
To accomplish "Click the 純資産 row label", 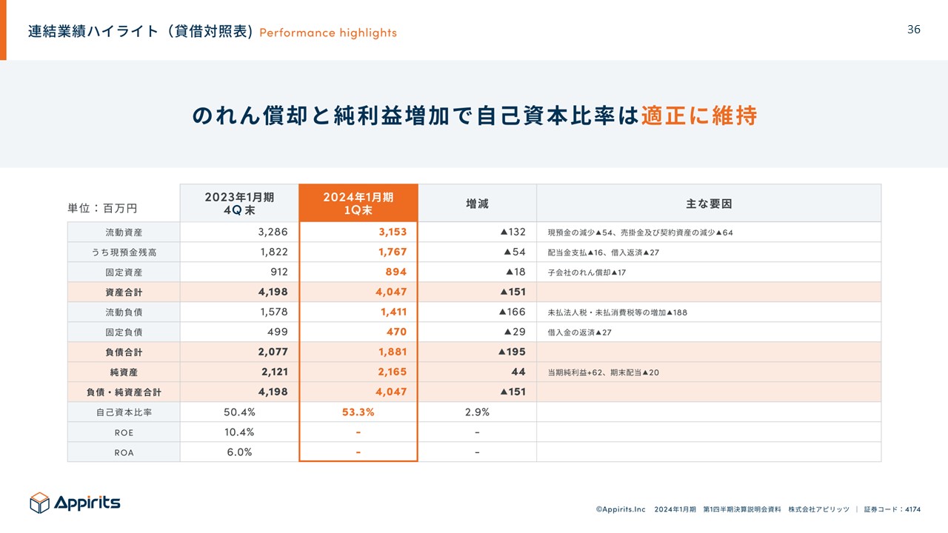I will (124, 372).
